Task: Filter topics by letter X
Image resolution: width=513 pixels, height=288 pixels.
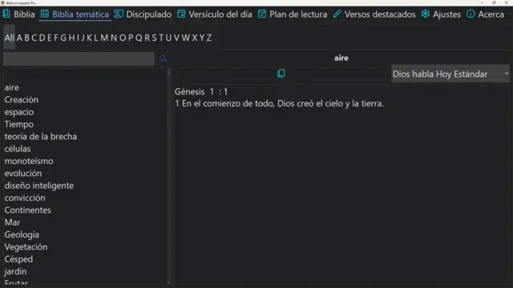Action: click(x=195, y=38)
